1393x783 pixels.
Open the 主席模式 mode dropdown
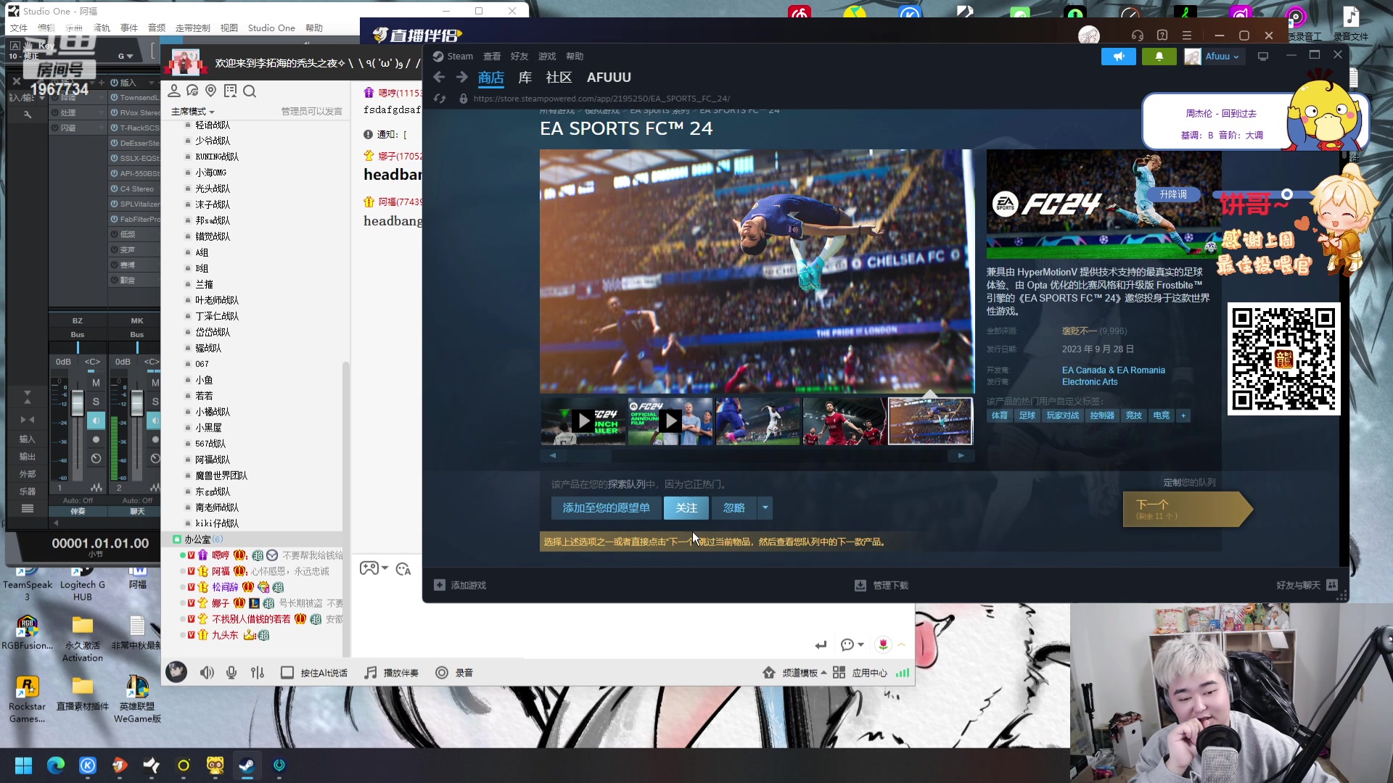click(192, 112)
